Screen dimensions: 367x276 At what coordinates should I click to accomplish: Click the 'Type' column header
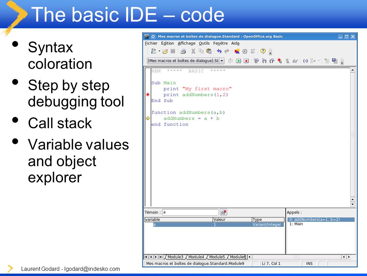tap(268, 219)
